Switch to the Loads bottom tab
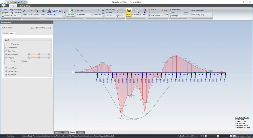 click(x=66, y=132)
